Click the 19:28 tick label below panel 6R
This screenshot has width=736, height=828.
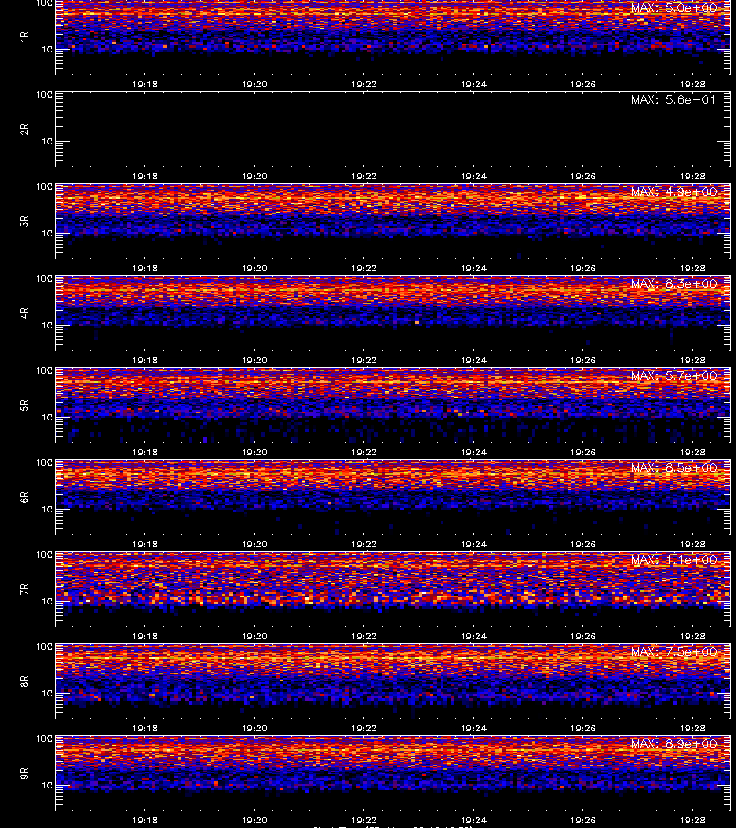coord(692,545)
